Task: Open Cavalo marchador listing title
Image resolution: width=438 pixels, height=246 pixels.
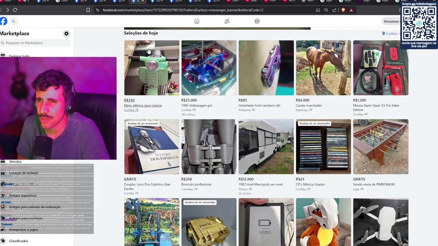Action: click(309, 106)
